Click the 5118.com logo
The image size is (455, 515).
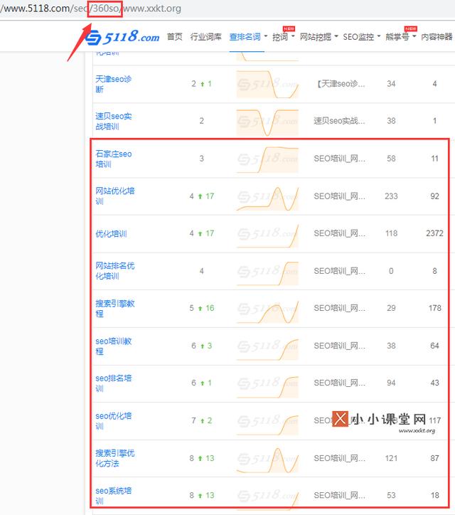pos(122,37)
